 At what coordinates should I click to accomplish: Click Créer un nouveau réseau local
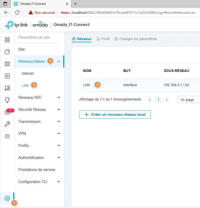(x=115, y=115)
